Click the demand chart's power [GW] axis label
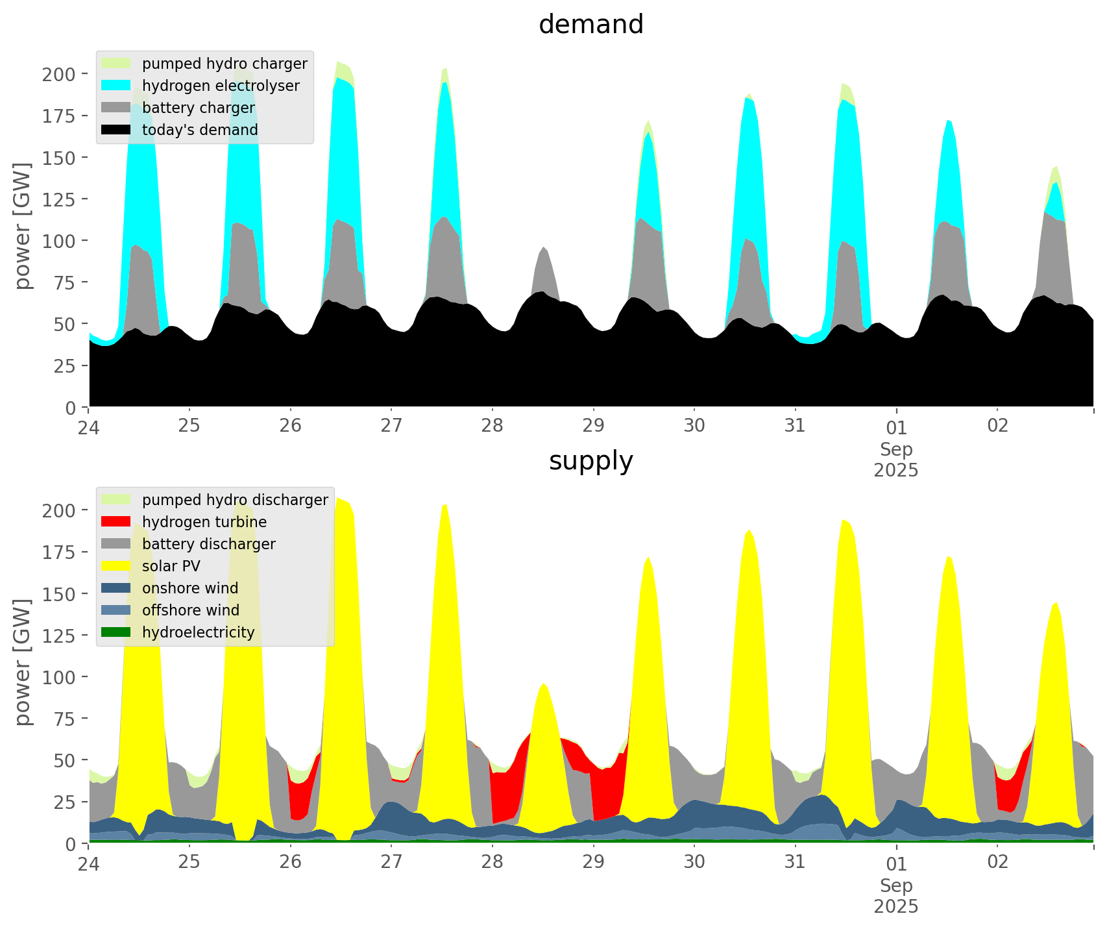 pyautogui.click(x=23, y=226)
